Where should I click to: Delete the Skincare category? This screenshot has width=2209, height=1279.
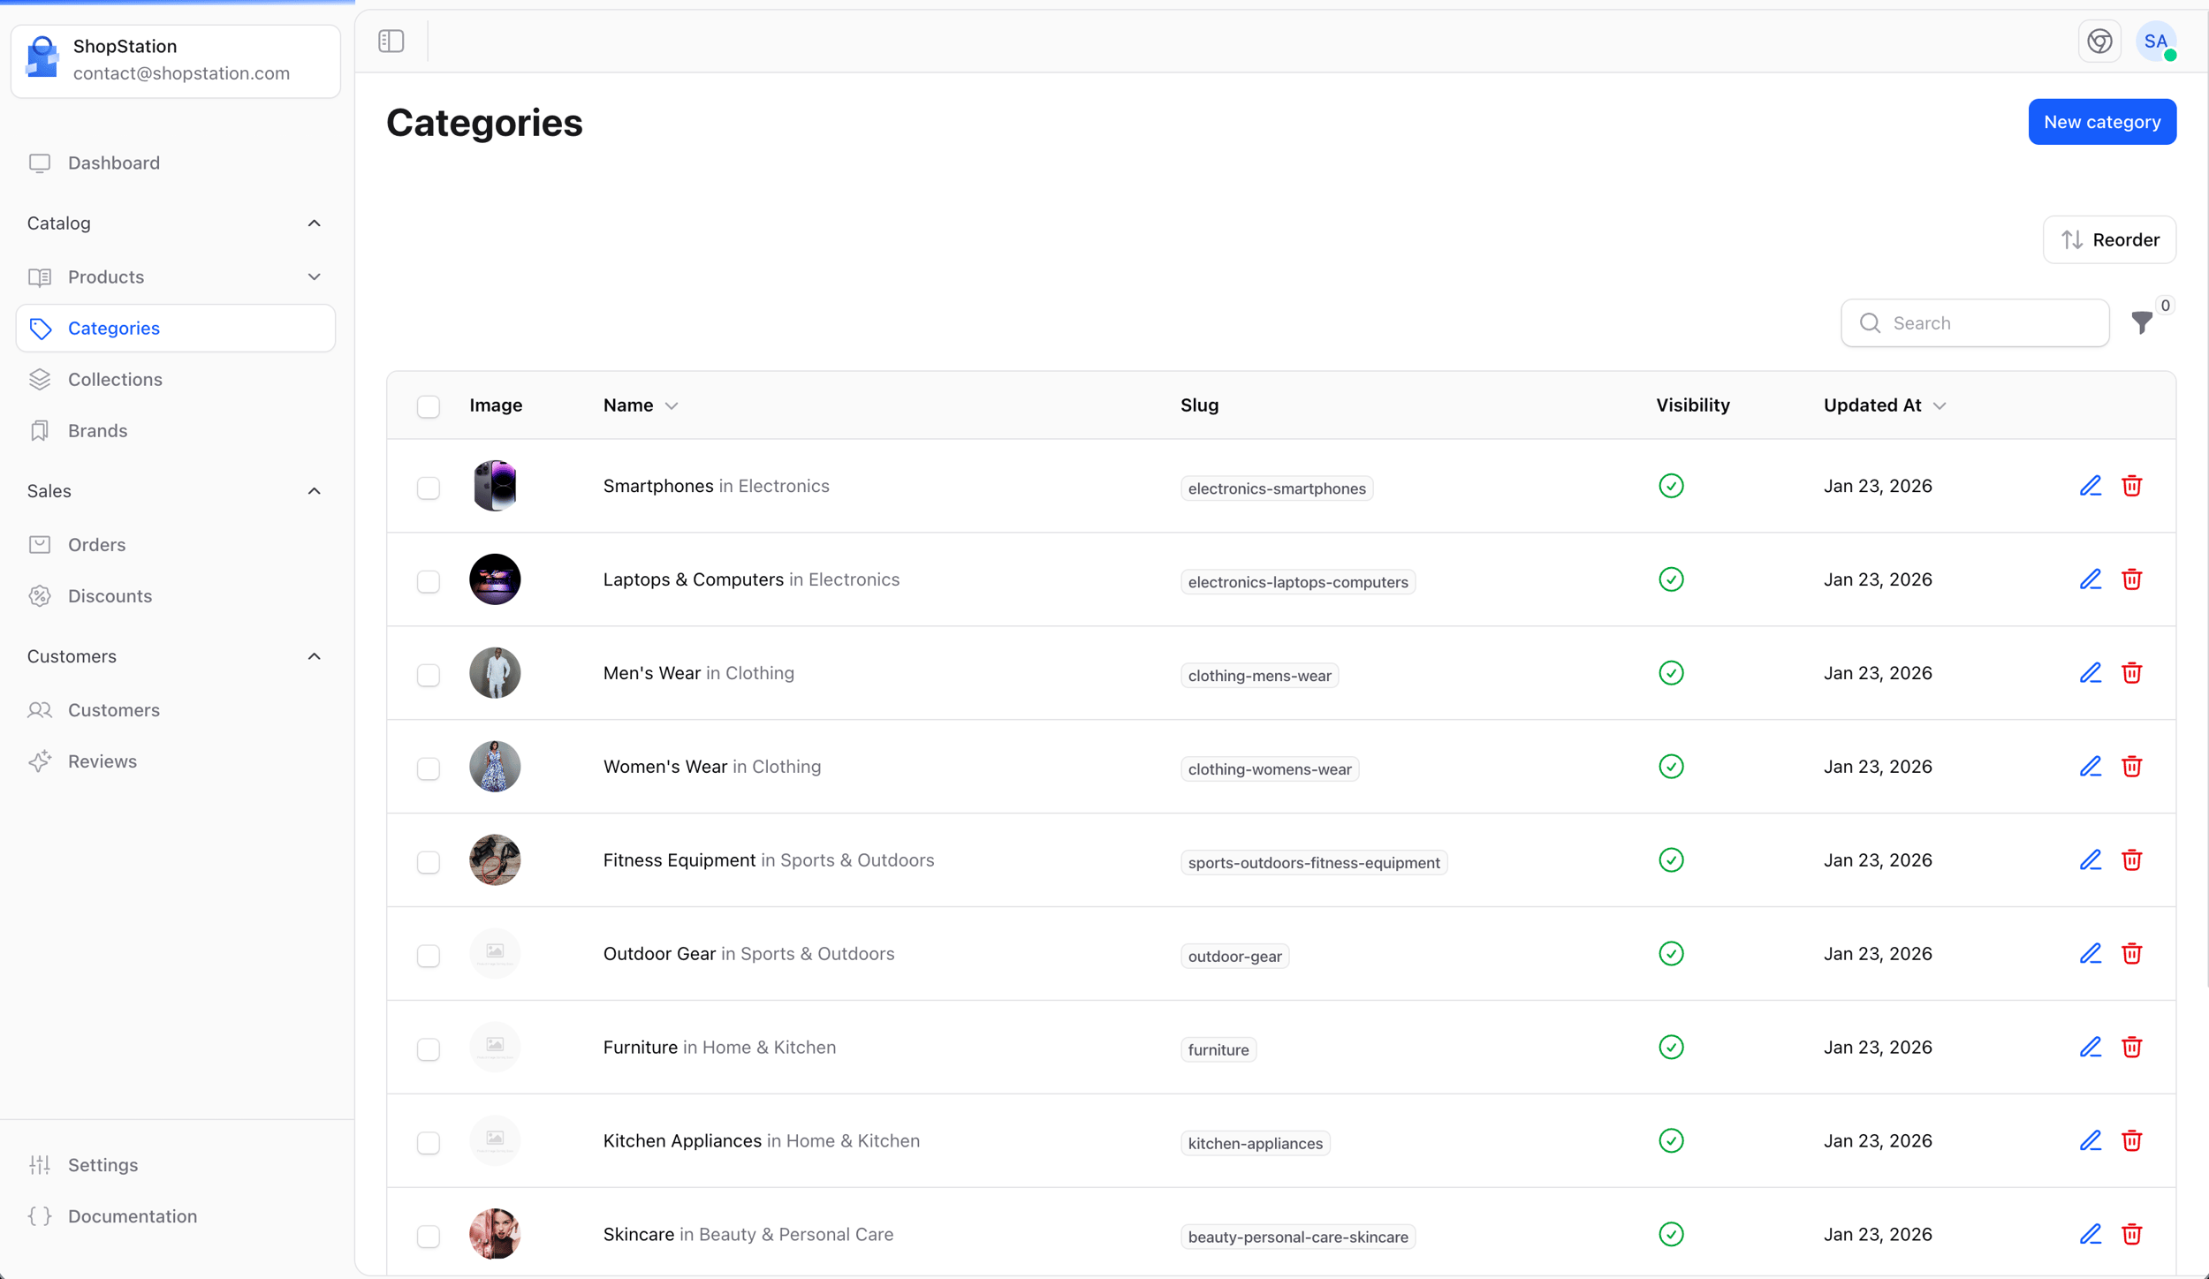pyautogui.click(x=2131, y=1235)
